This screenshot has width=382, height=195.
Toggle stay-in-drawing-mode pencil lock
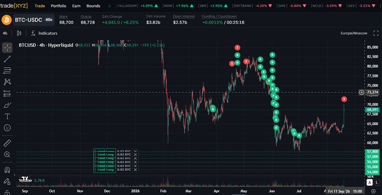pyautogui.click(x=7, y=181)
